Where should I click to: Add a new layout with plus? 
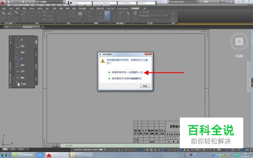(27, 149)
